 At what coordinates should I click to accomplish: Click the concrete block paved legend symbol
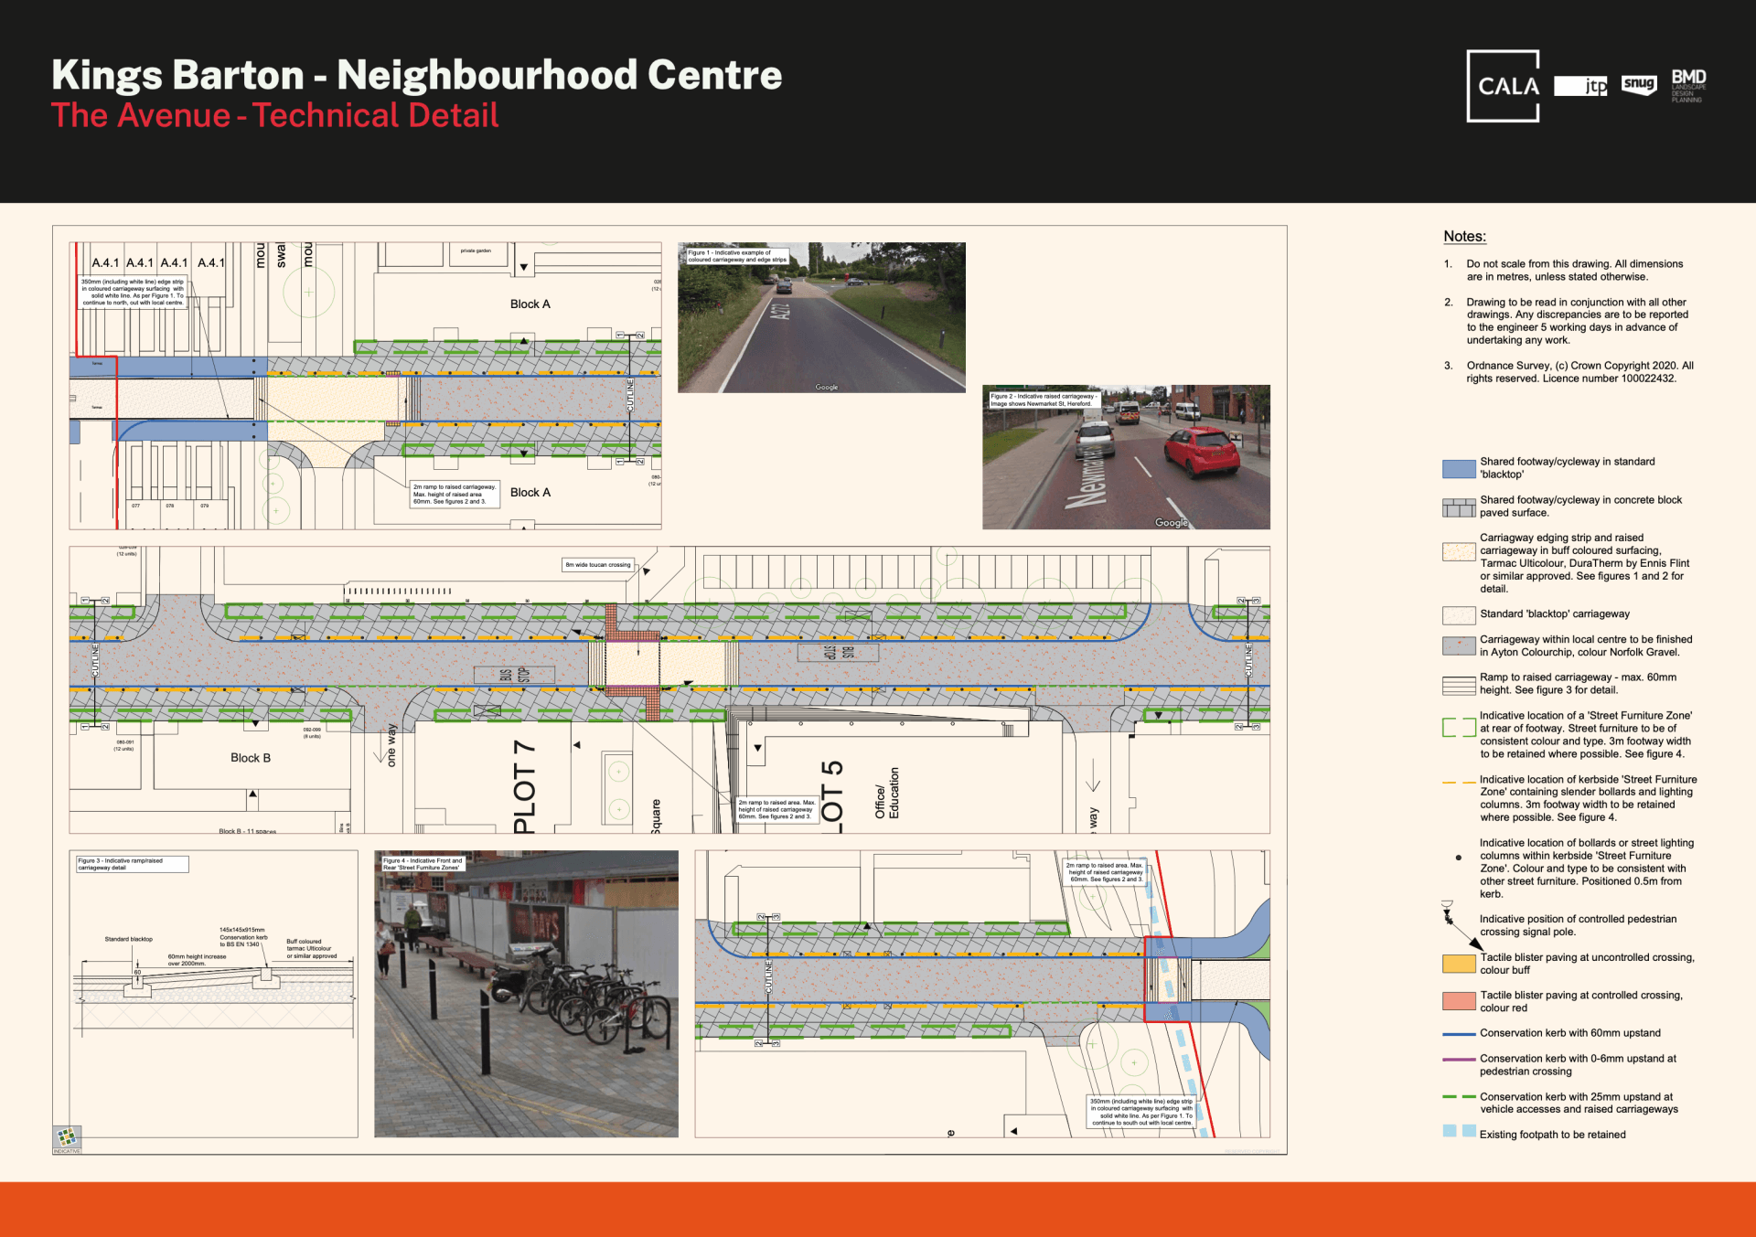coord(1459,507)
